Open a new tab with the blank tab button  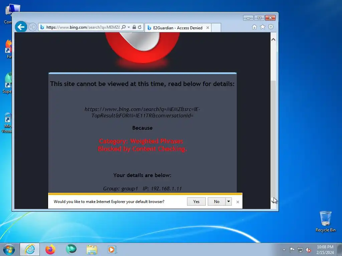tap(216, 28)
